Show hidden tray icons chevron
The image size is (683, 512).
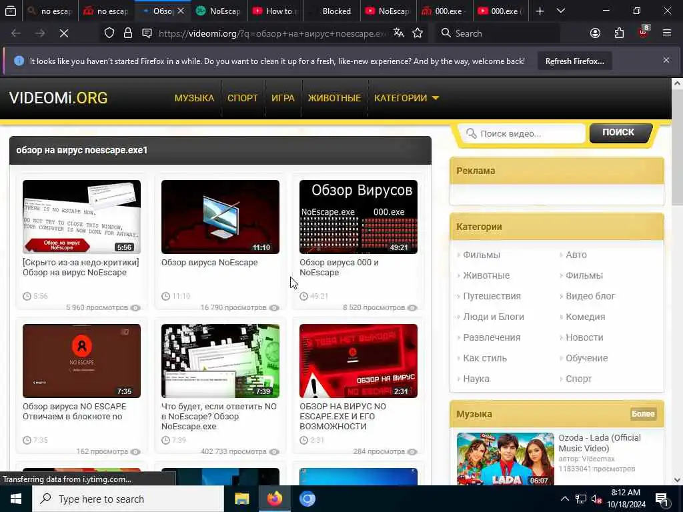point(564,499)
